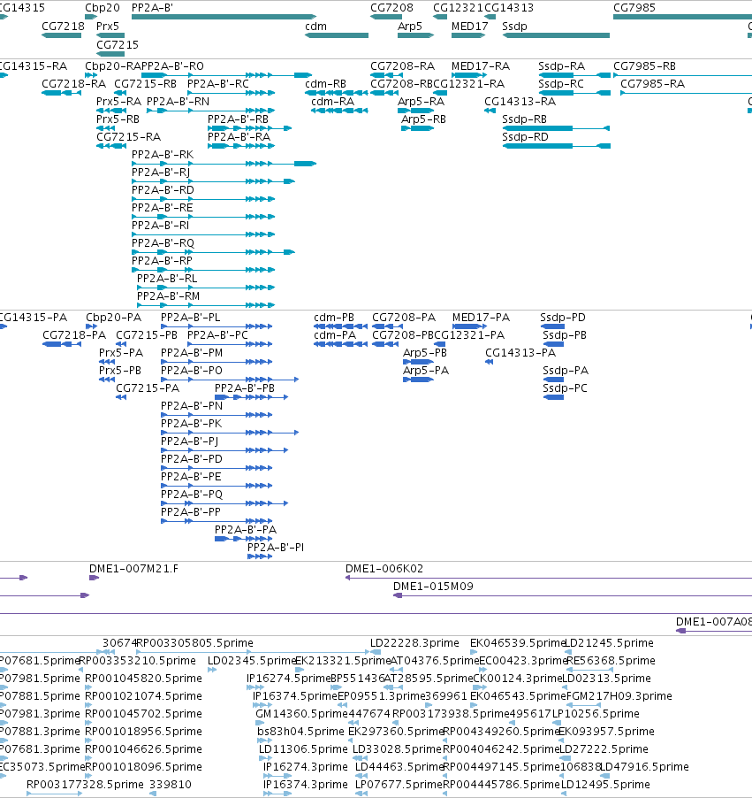Select protein PP2A-B'-PA

(245, 529)
